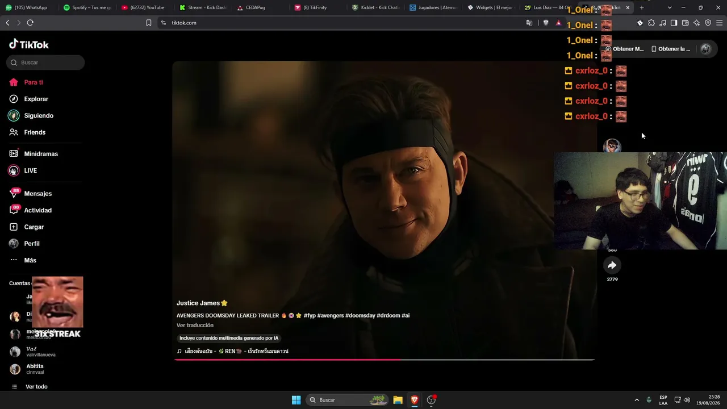Open the #avengers hashtag
Screen dimensions: 727x409
click(330, 316)
